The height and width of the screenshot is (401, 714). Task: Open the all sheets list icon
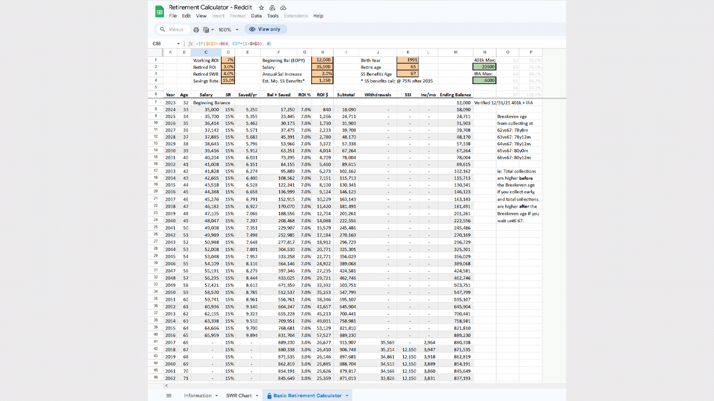point(169,395)
